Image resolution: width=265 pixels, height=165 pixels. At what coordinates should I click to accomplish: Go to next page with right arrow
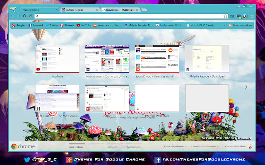[246, 87]
